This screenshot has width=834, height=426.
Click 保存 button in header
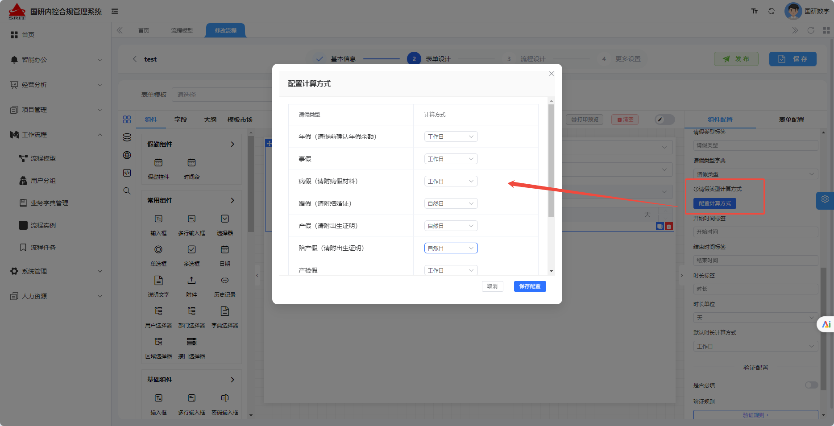pos(793,59)
